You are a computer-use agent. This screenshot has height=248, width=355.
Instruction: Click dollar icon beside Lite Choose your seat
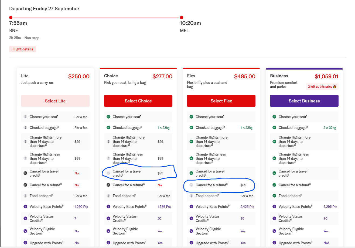point(25,117)
